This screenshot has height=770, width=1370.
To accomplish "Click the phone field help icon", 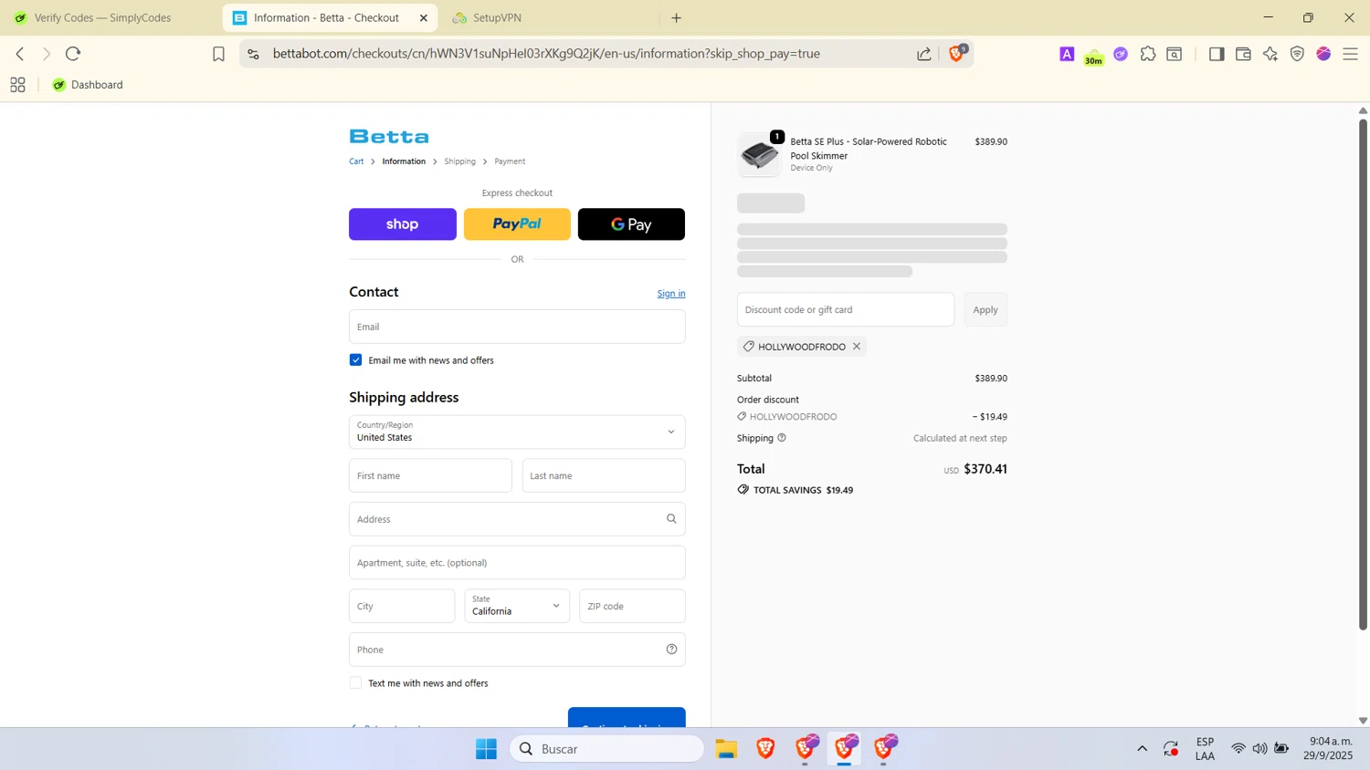I will pyautogui.click(x=671, y=649).
